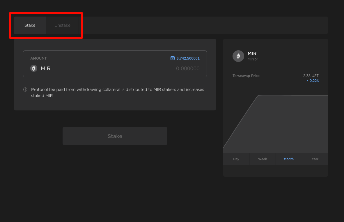Click the up arrow beside 0.22%
This screenshot has height=222, width=344.
pos(308,81)
